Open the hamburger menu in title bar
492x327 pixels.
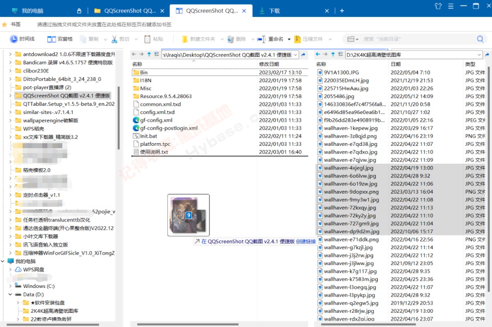click(x=451, y=6)
